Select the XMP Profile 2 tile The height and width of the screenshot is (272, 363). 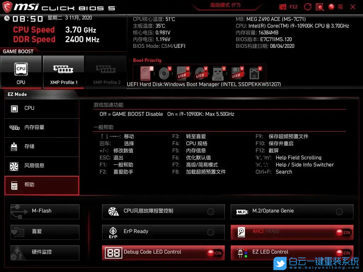(106, 72)
